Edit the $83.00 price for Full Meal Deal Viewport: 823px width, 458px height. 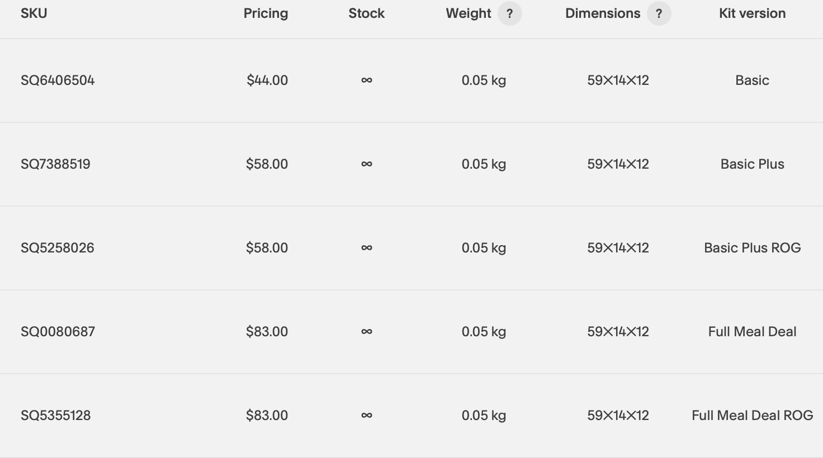tap(267, 332)
